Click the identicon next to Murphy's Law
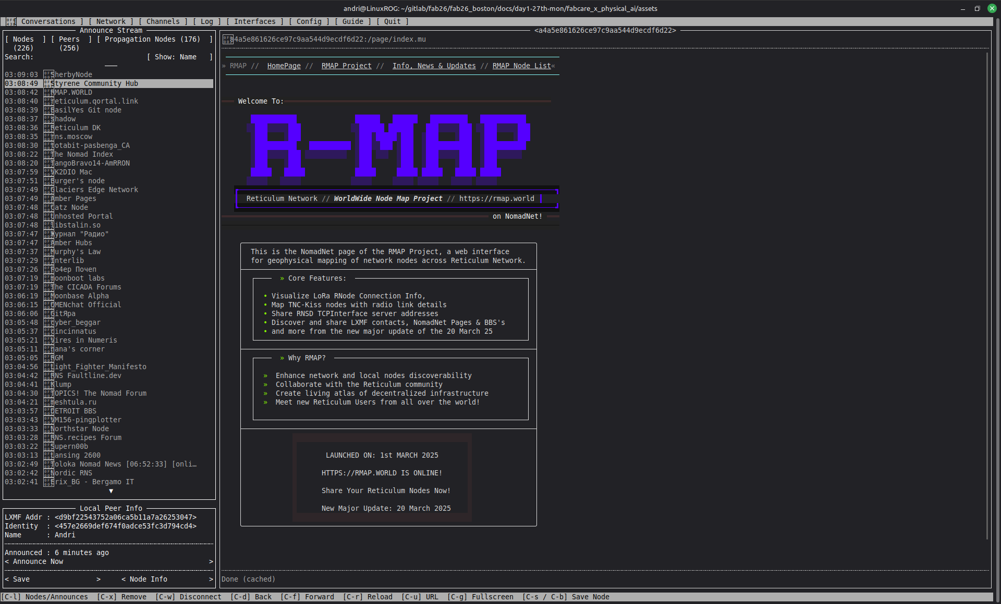The image size is (1001, 604). click(x=48, y=251)
